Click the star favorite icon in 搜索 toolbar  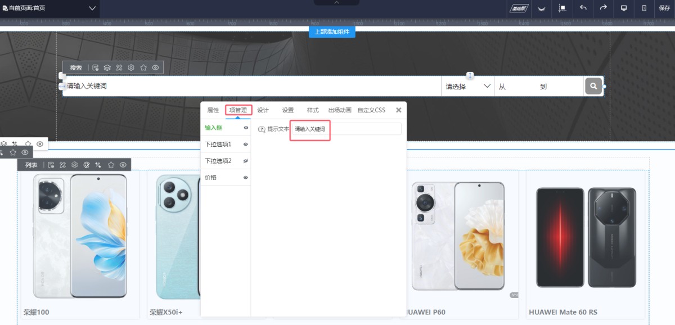pos(143,67)
